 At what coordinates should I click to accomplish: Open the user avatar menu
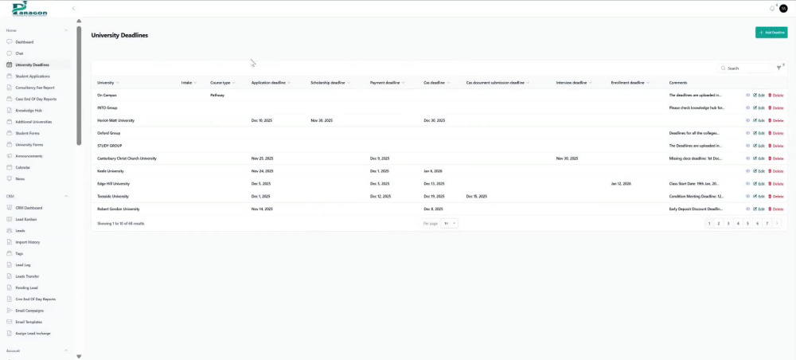coord(783,9)
